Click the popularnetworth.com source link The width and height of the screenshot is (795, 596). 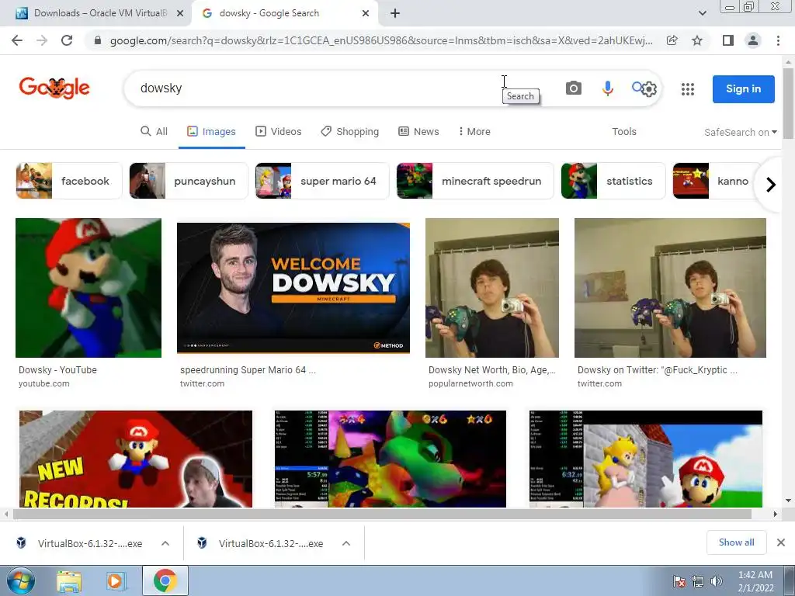(x=470, y=383)
